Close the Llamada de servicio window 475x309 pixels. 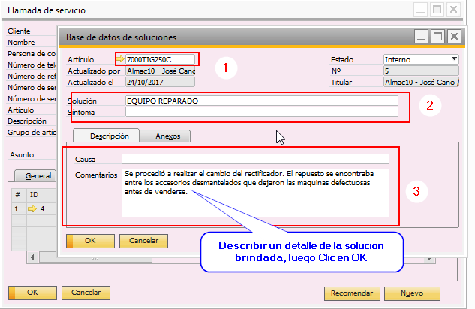tap(454, 10)
